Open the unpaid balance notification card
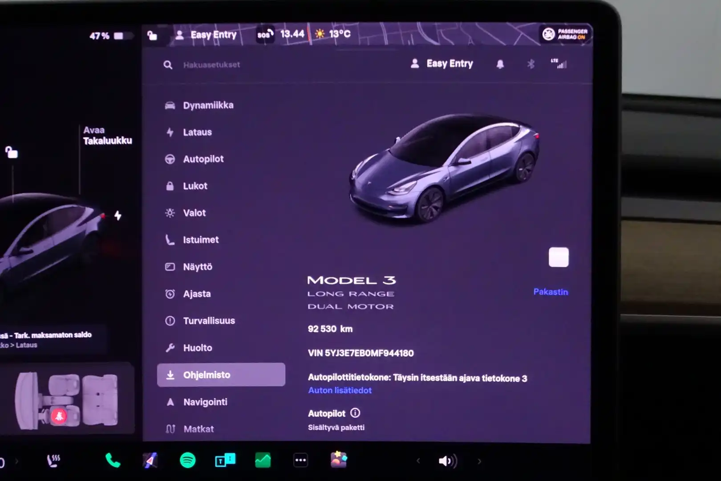721x481 pixels. point(53,339)
